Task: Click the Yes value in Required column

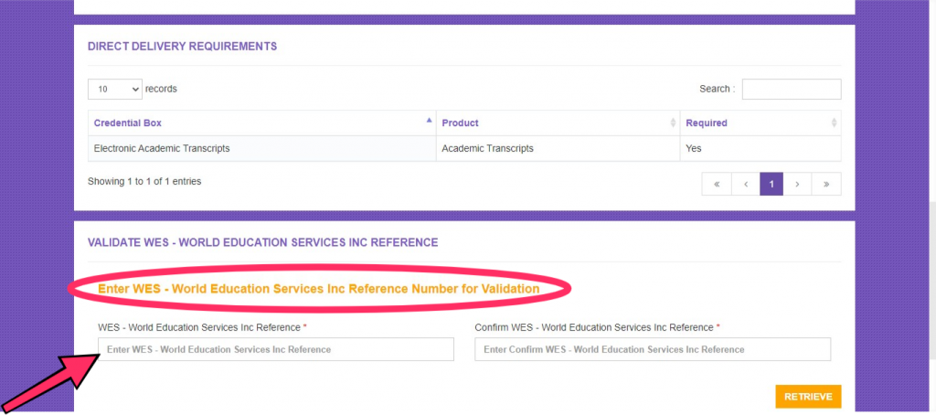Action: [x=693, y=148]
